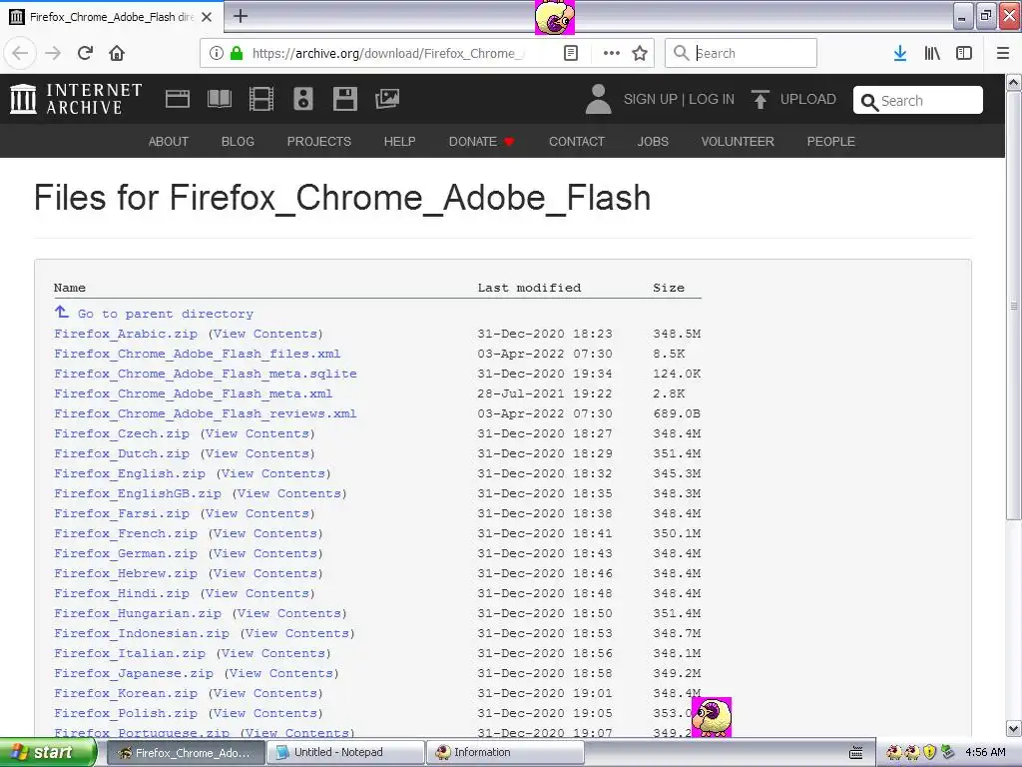Click the keyboard icon in taskbar
The image size is (1022, 767).
pyautogui.click(x=855, y=753)
